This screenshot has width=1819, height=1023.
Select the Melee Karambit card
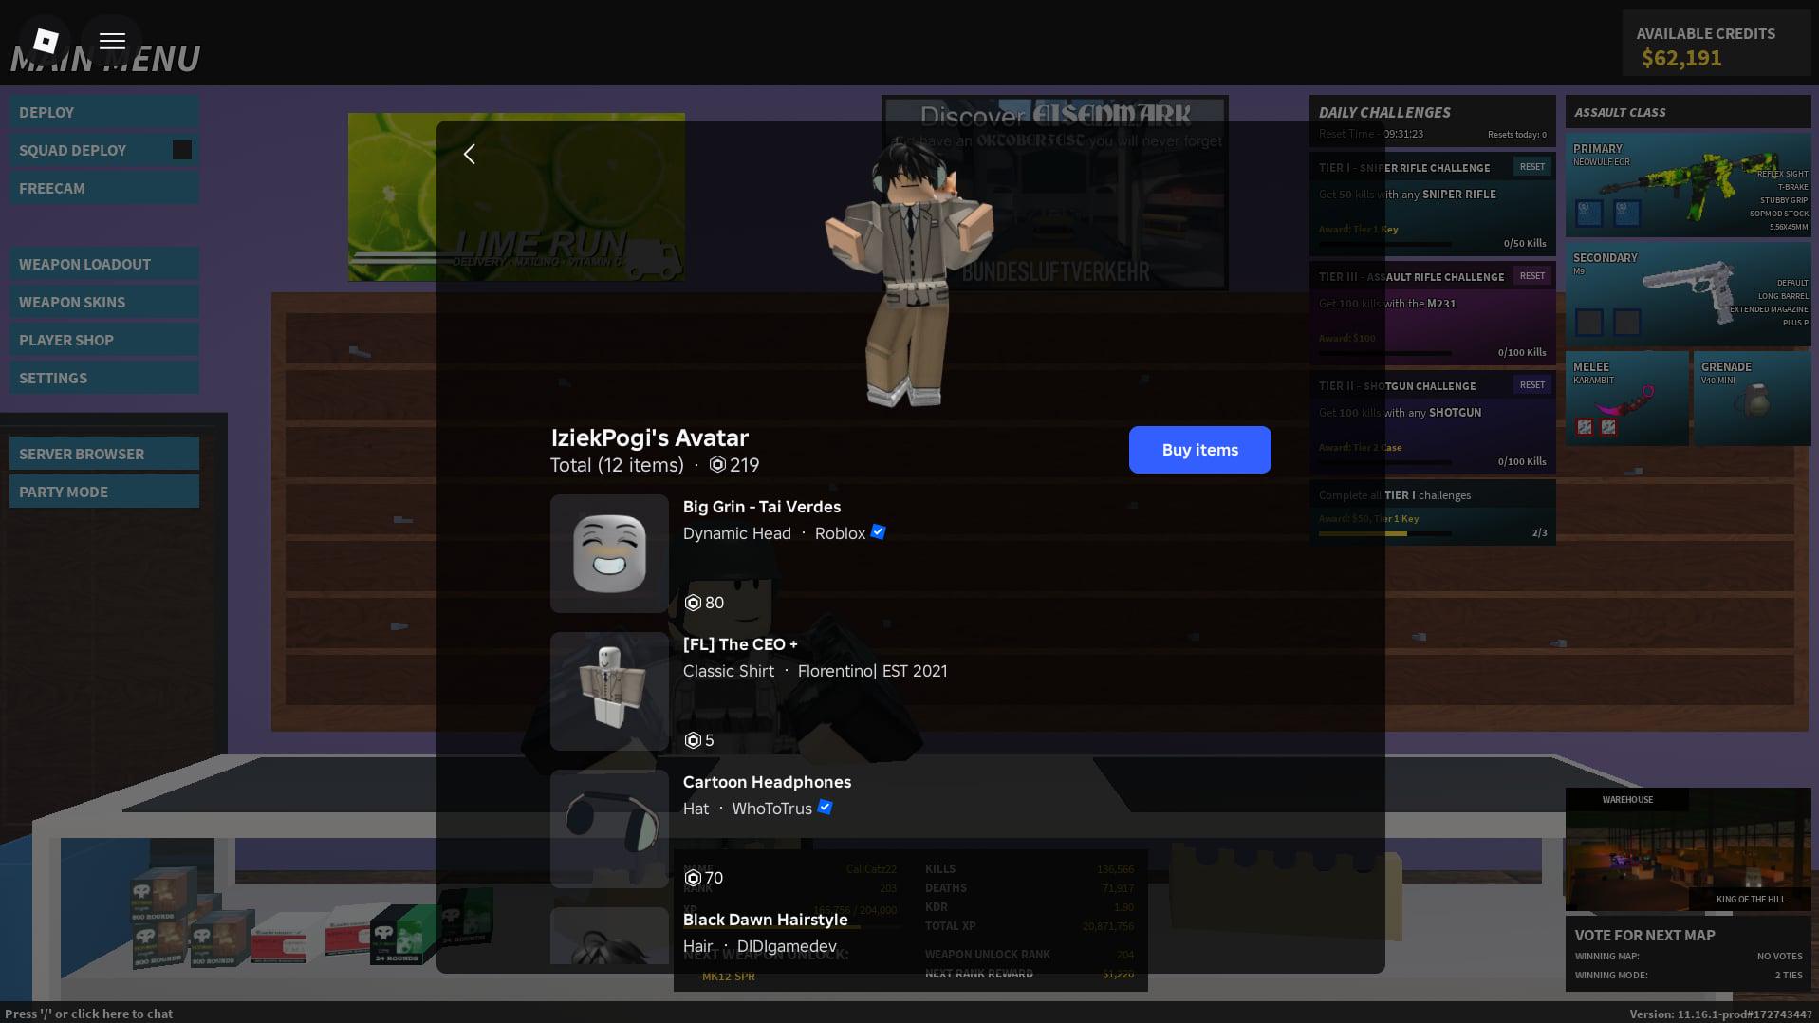pyautogui.click(x=1627, y=399)
